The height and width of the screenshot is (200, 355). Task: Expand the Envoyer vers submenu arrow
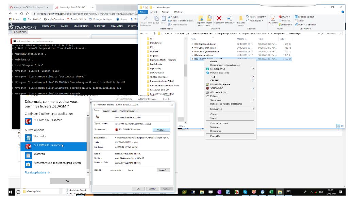(253, 109)
